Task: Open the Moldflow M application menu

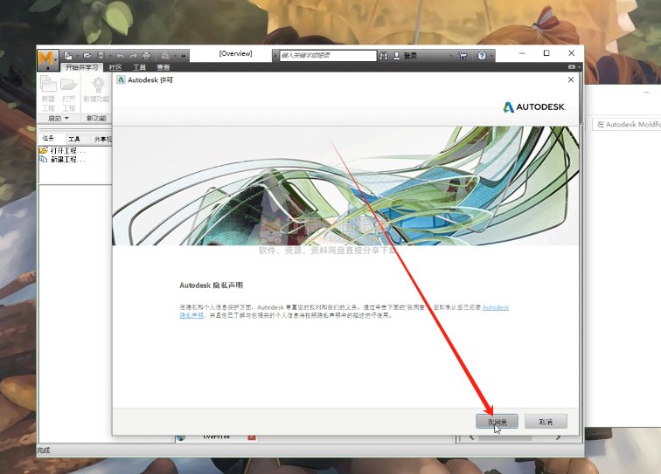Action: [47, 59]
